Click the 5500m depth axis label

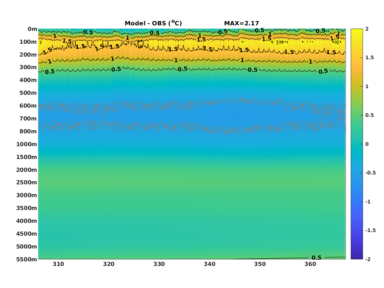[x=26, y=259]
